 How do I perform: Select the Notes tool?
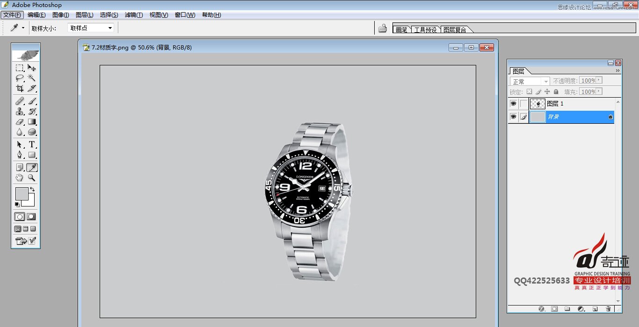tap(20, 167)
